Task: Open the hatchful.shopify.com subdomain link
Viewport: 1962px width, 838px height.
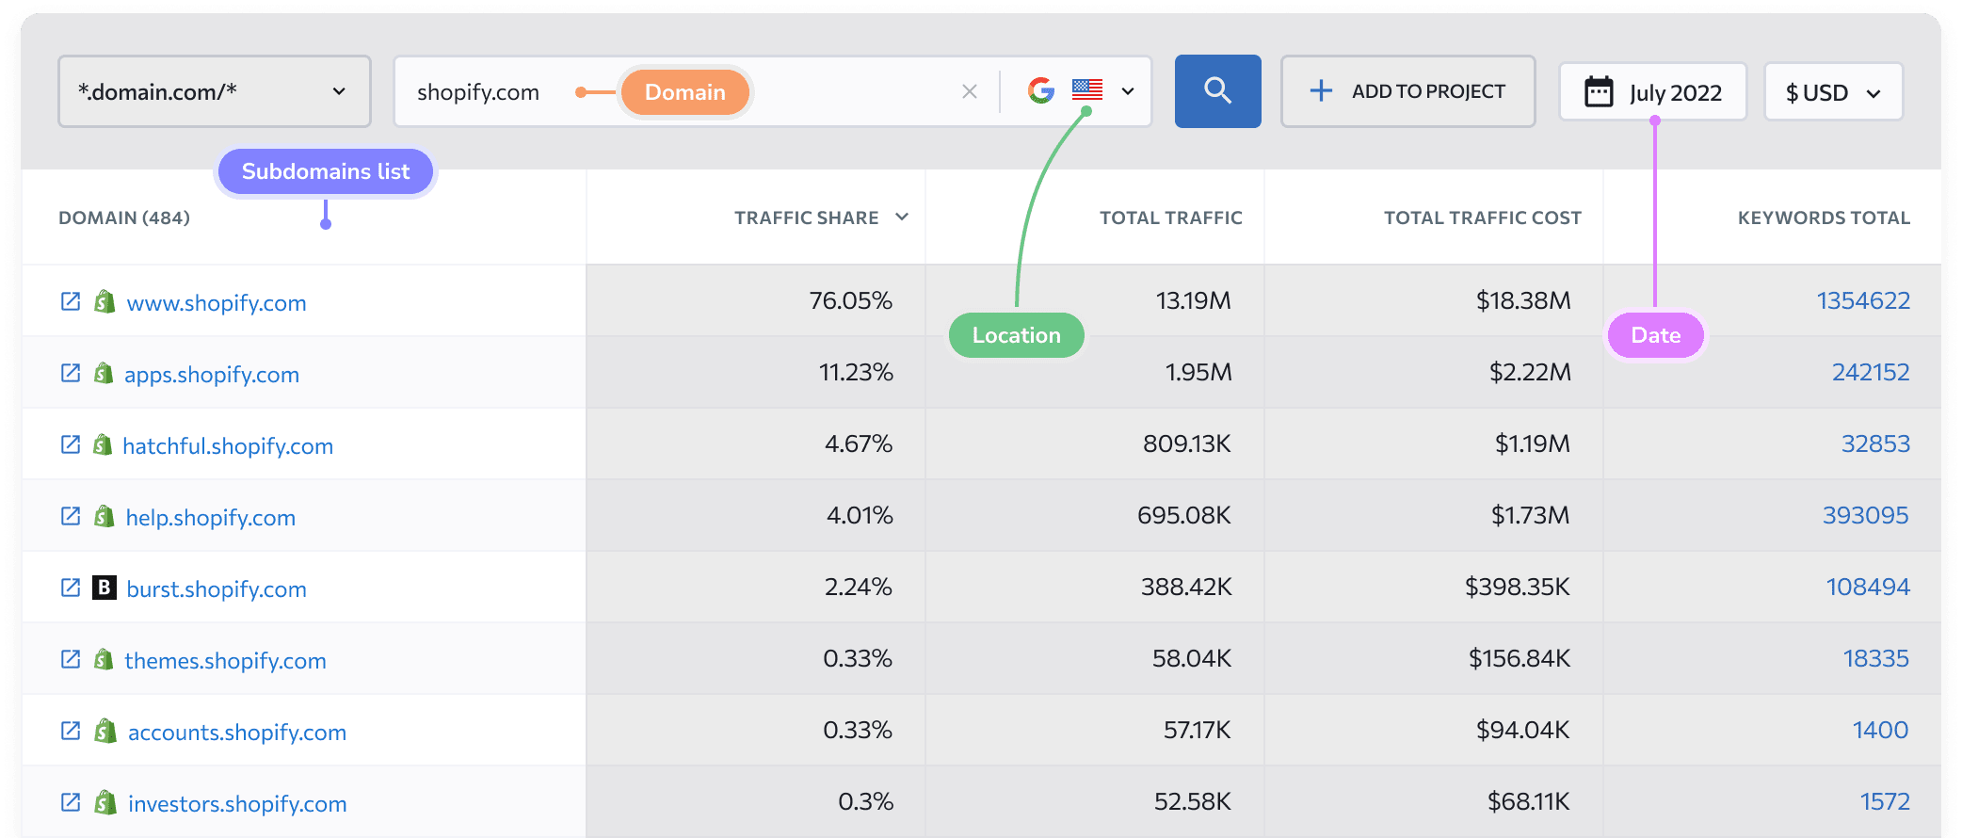Action: 228,445
